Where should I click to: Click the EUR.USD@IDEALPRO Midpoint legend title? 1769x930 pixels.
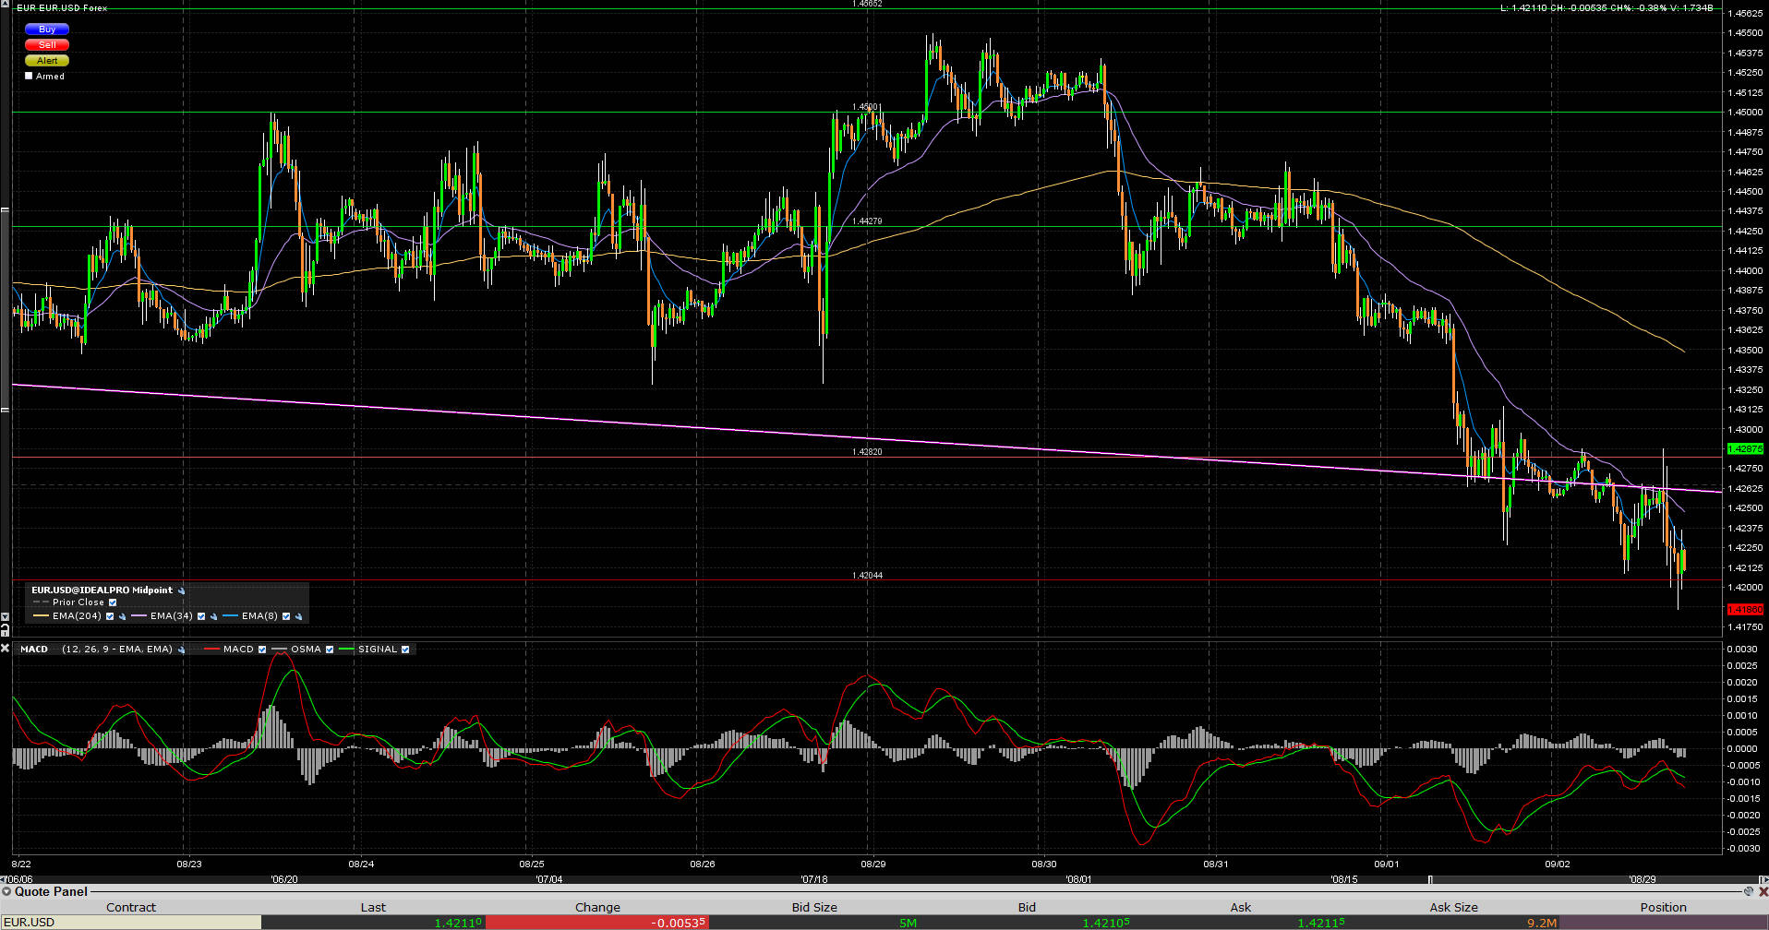tap(102, 590)
